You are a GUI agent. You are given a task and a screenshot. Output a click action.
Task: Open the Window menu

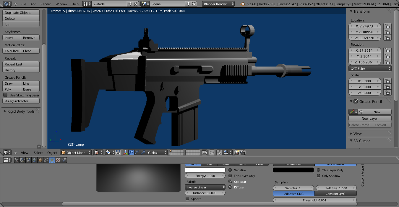point(61,4)
